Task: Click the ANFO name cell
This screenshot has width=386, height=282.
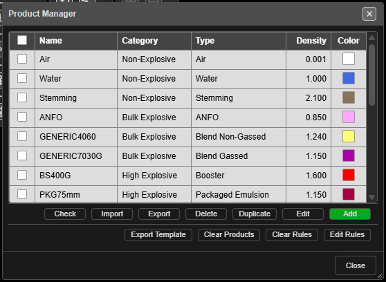Action: [76, 117]
